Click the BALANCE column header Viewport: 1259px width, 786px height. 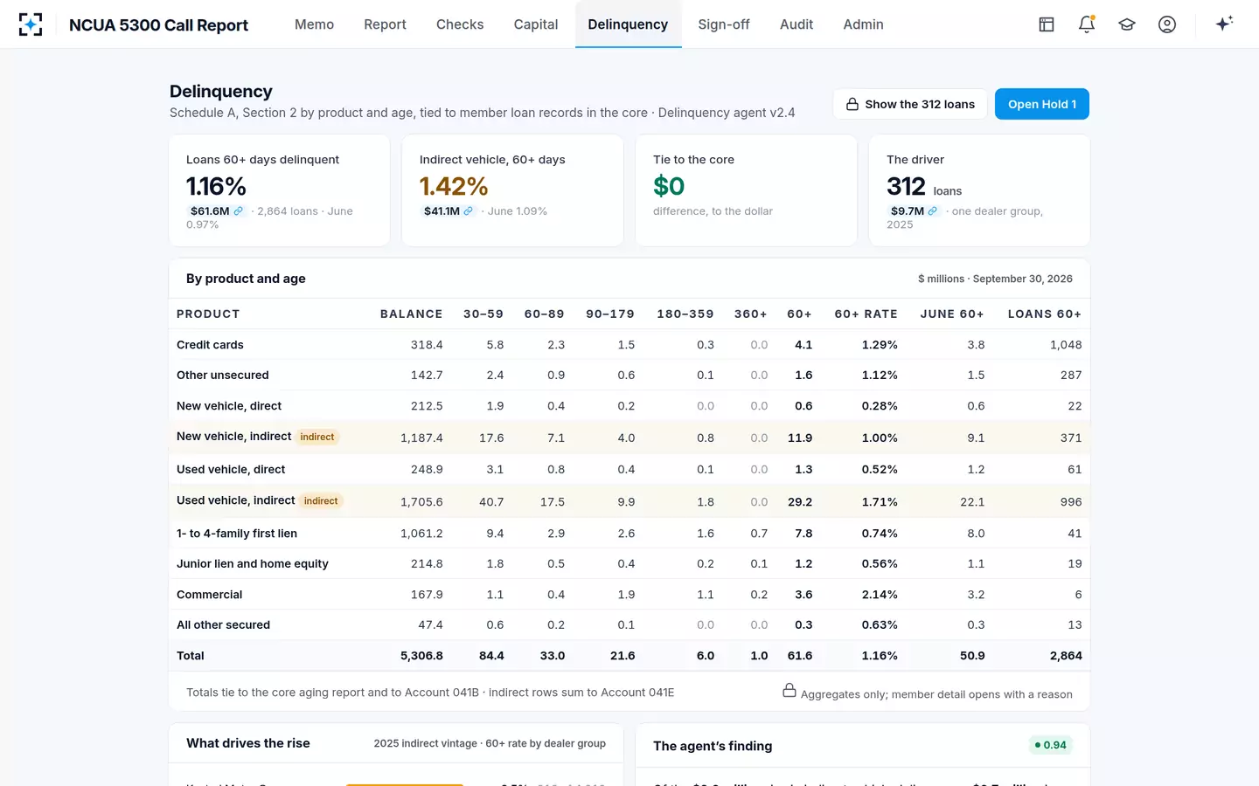(x=411, y=314)
